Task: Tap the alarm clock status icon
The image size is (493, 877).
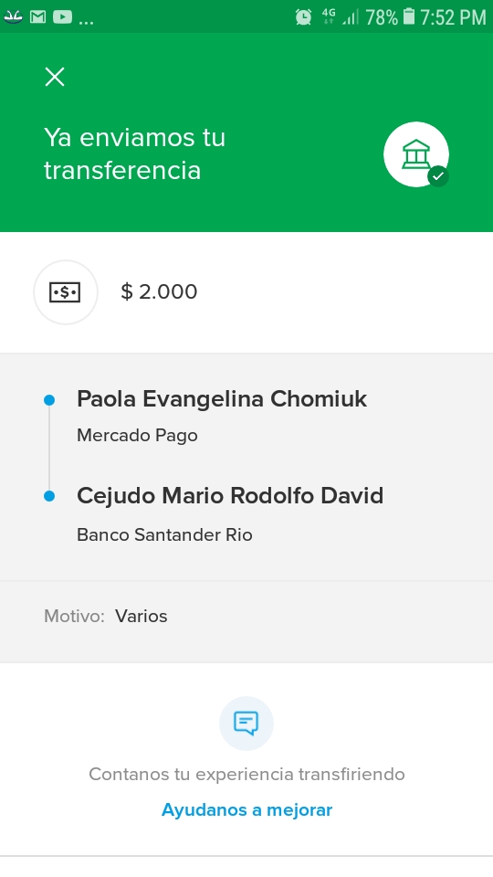Action: [303, 16]
